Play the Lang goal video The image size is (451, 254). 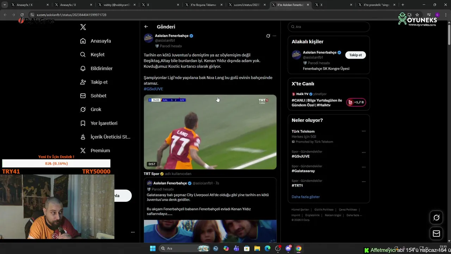(x=210, y=132)
